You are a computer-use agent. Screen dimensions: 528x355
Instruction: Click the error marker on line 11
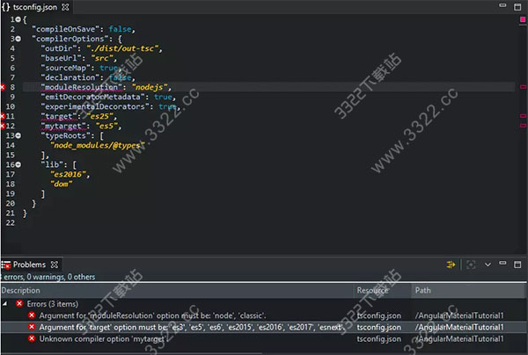(4, 116)
